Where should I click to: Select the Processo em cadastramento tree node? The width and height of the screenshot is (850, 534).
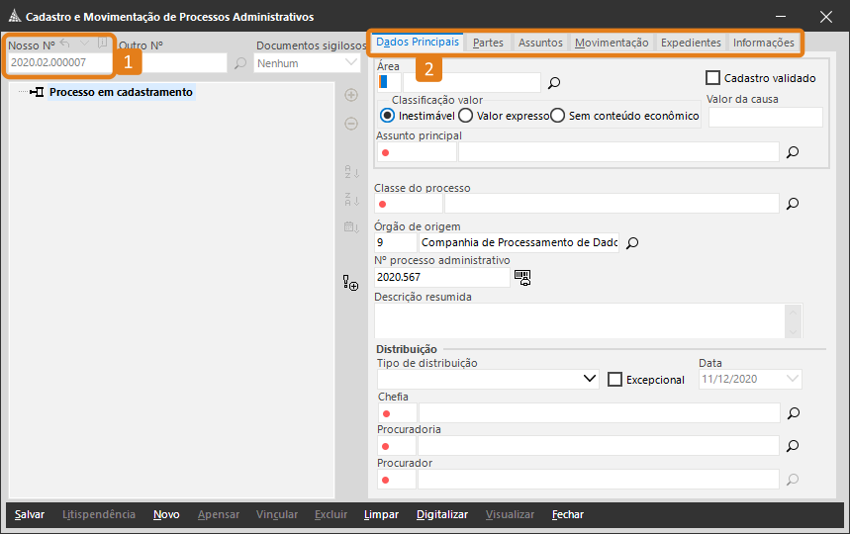pos(121,92)
